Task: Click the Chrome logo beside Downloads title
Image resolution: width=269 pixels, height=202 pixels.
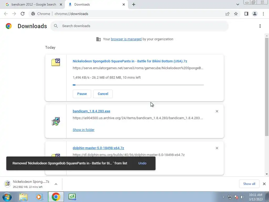Action: tap(9, 26)
